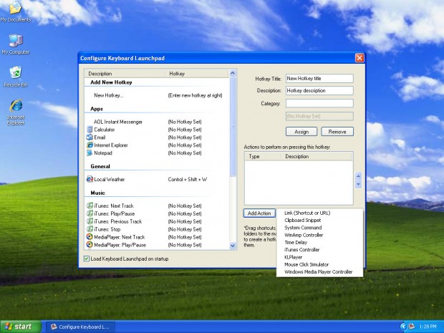The width and height of the screenshot is (444, 333).
Task: Click the Calculator row icon
Action: tap(90, 130)
